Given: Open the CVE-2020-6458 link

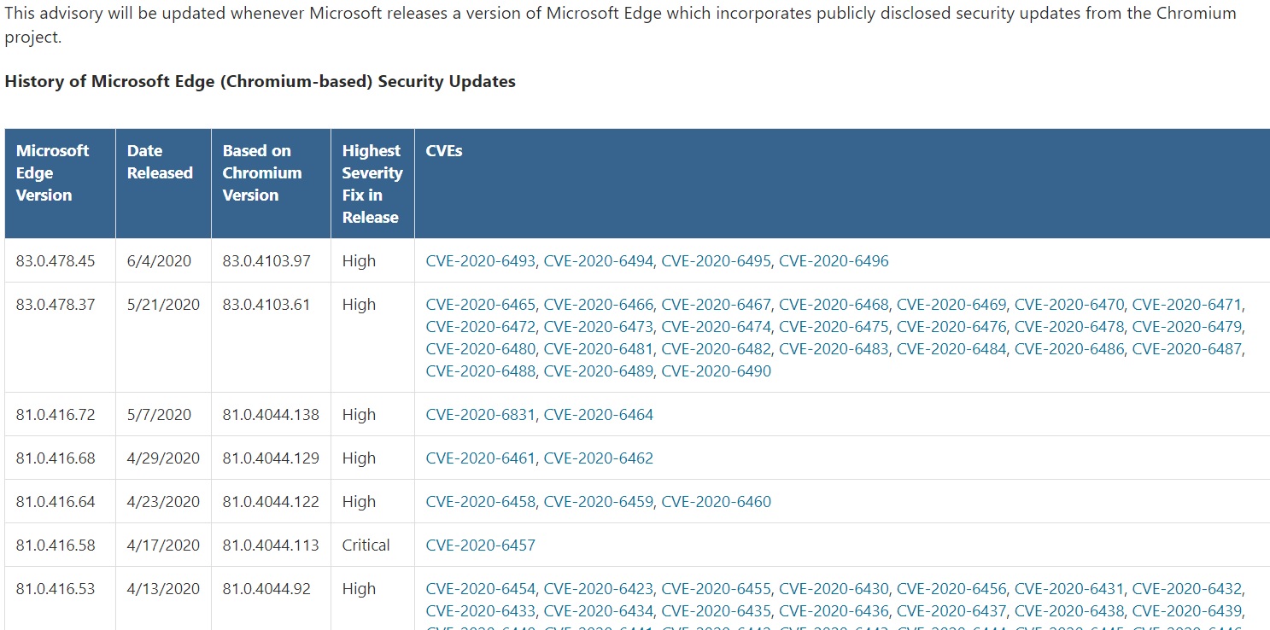Looking at the screenshot, I should click(x=481, y=502).
